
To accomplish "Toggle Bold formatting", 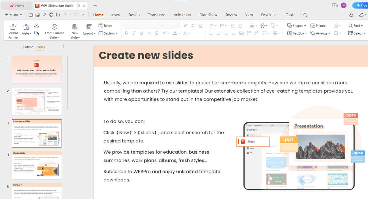I will point(126,33).
